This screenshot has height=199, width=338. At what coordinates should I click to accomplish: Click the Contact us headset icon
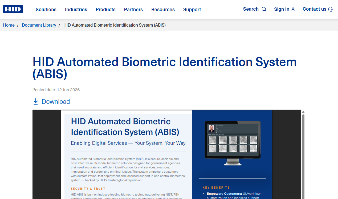(x=331, y=9)
